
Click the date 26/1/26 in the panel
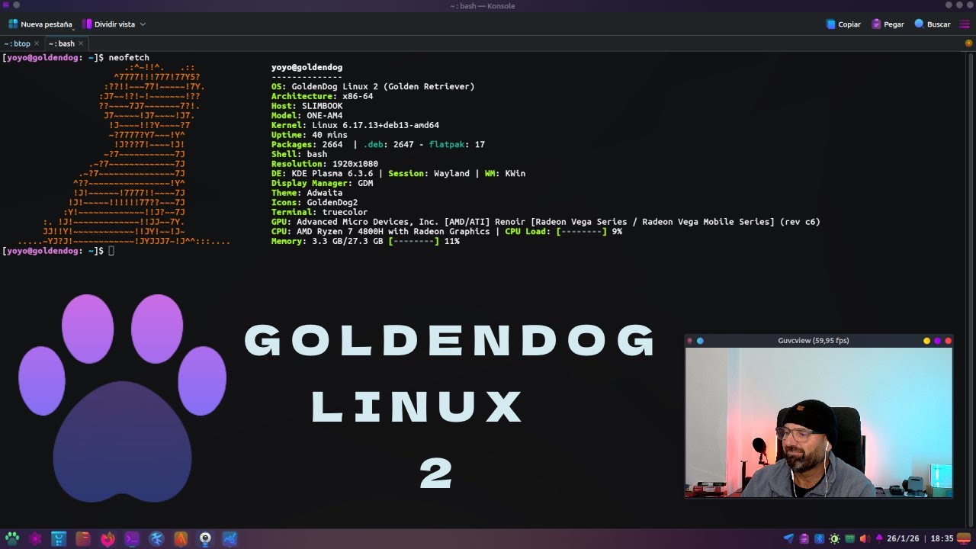pyautogui.click(x=903, y=538)
